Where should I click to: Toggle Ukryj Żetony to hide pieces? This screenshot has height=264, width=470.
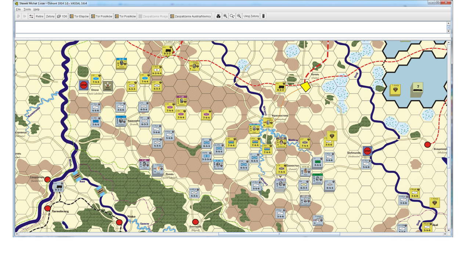pyautogui.click(x=252, y=16)
